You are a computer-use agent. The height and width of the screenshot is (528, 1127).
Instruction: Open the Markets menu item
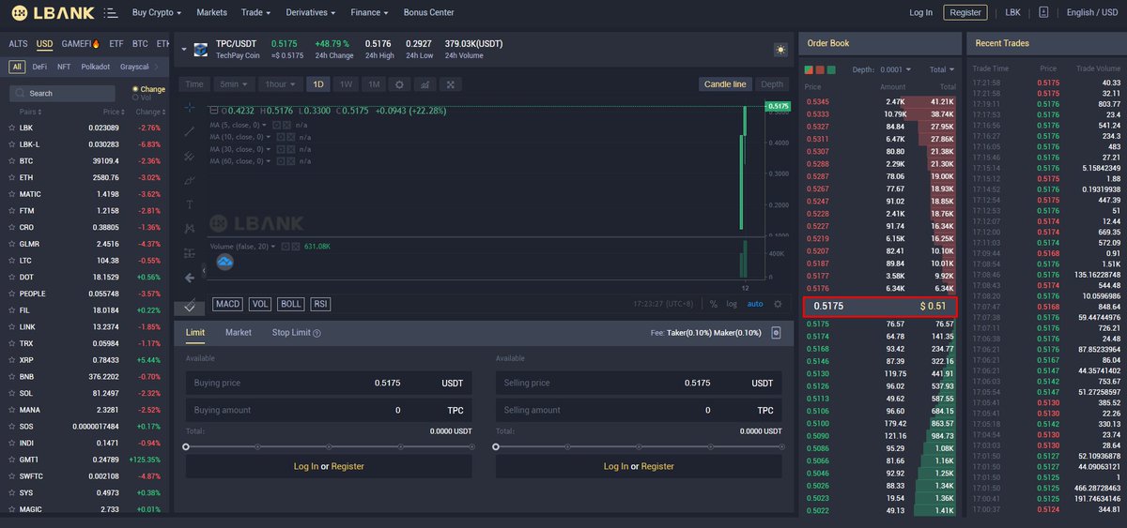211,13
